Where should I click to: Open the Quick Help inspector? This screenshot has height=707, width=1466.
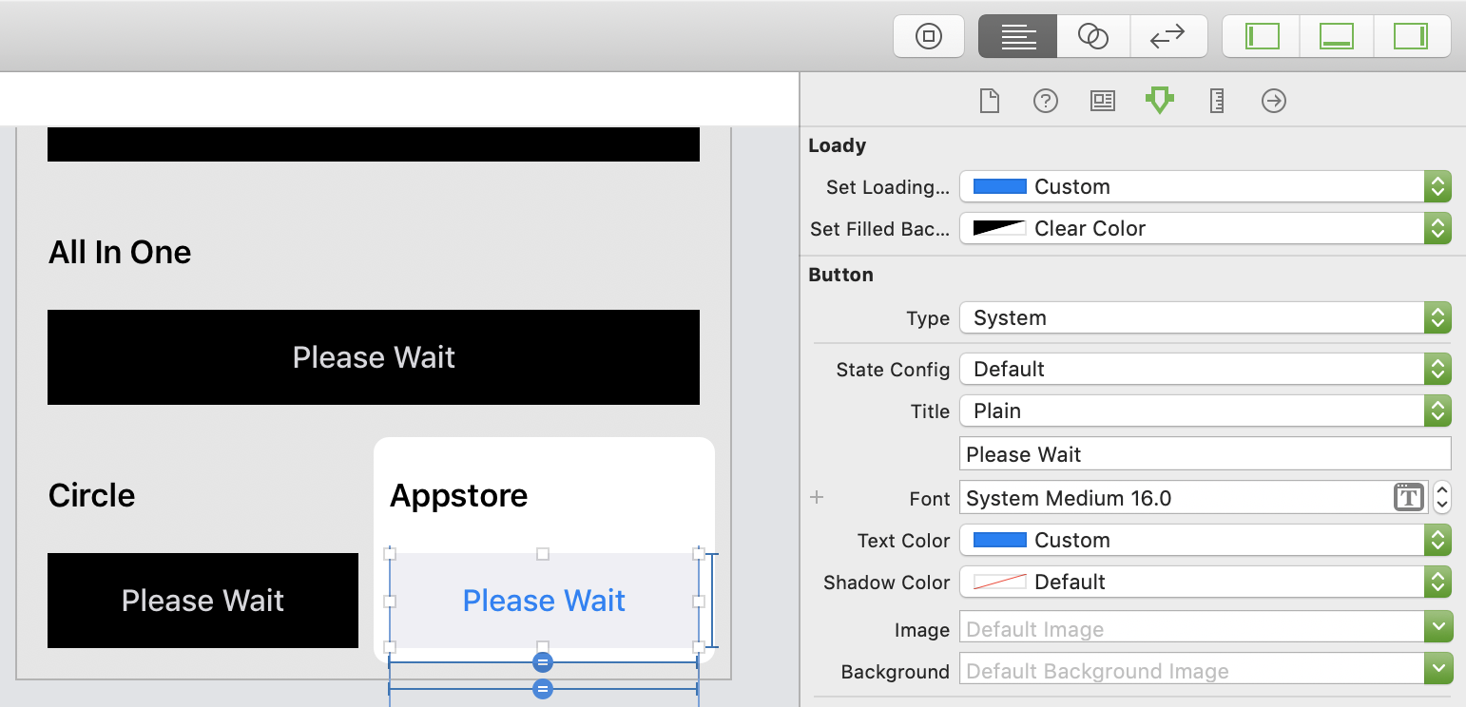click(x=1046, y=101)
